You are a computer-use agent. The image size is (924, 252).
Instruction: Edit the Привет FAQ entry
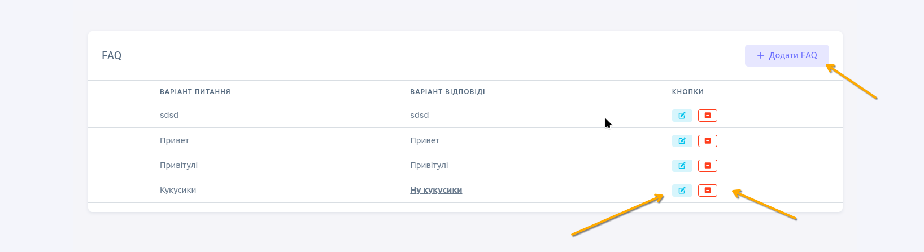[x=682, y=141]
